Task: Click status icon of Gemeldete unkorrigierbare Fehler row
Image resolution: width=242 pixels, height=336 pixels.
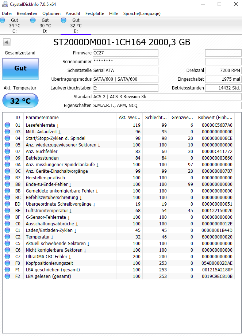Action: tap(7, 191)
